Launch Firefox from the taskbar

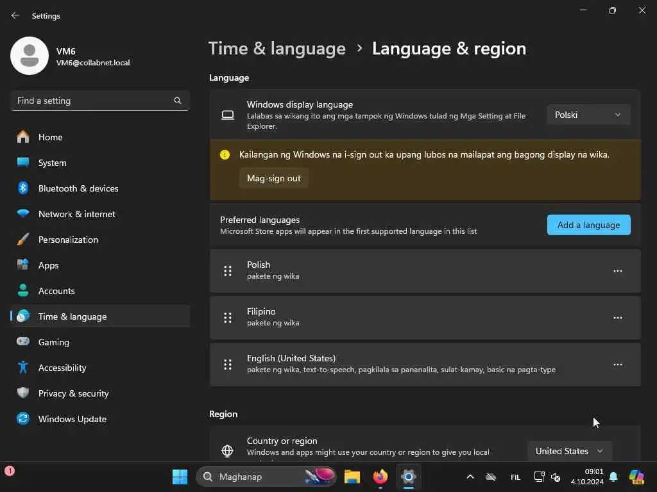coord(380,477)
